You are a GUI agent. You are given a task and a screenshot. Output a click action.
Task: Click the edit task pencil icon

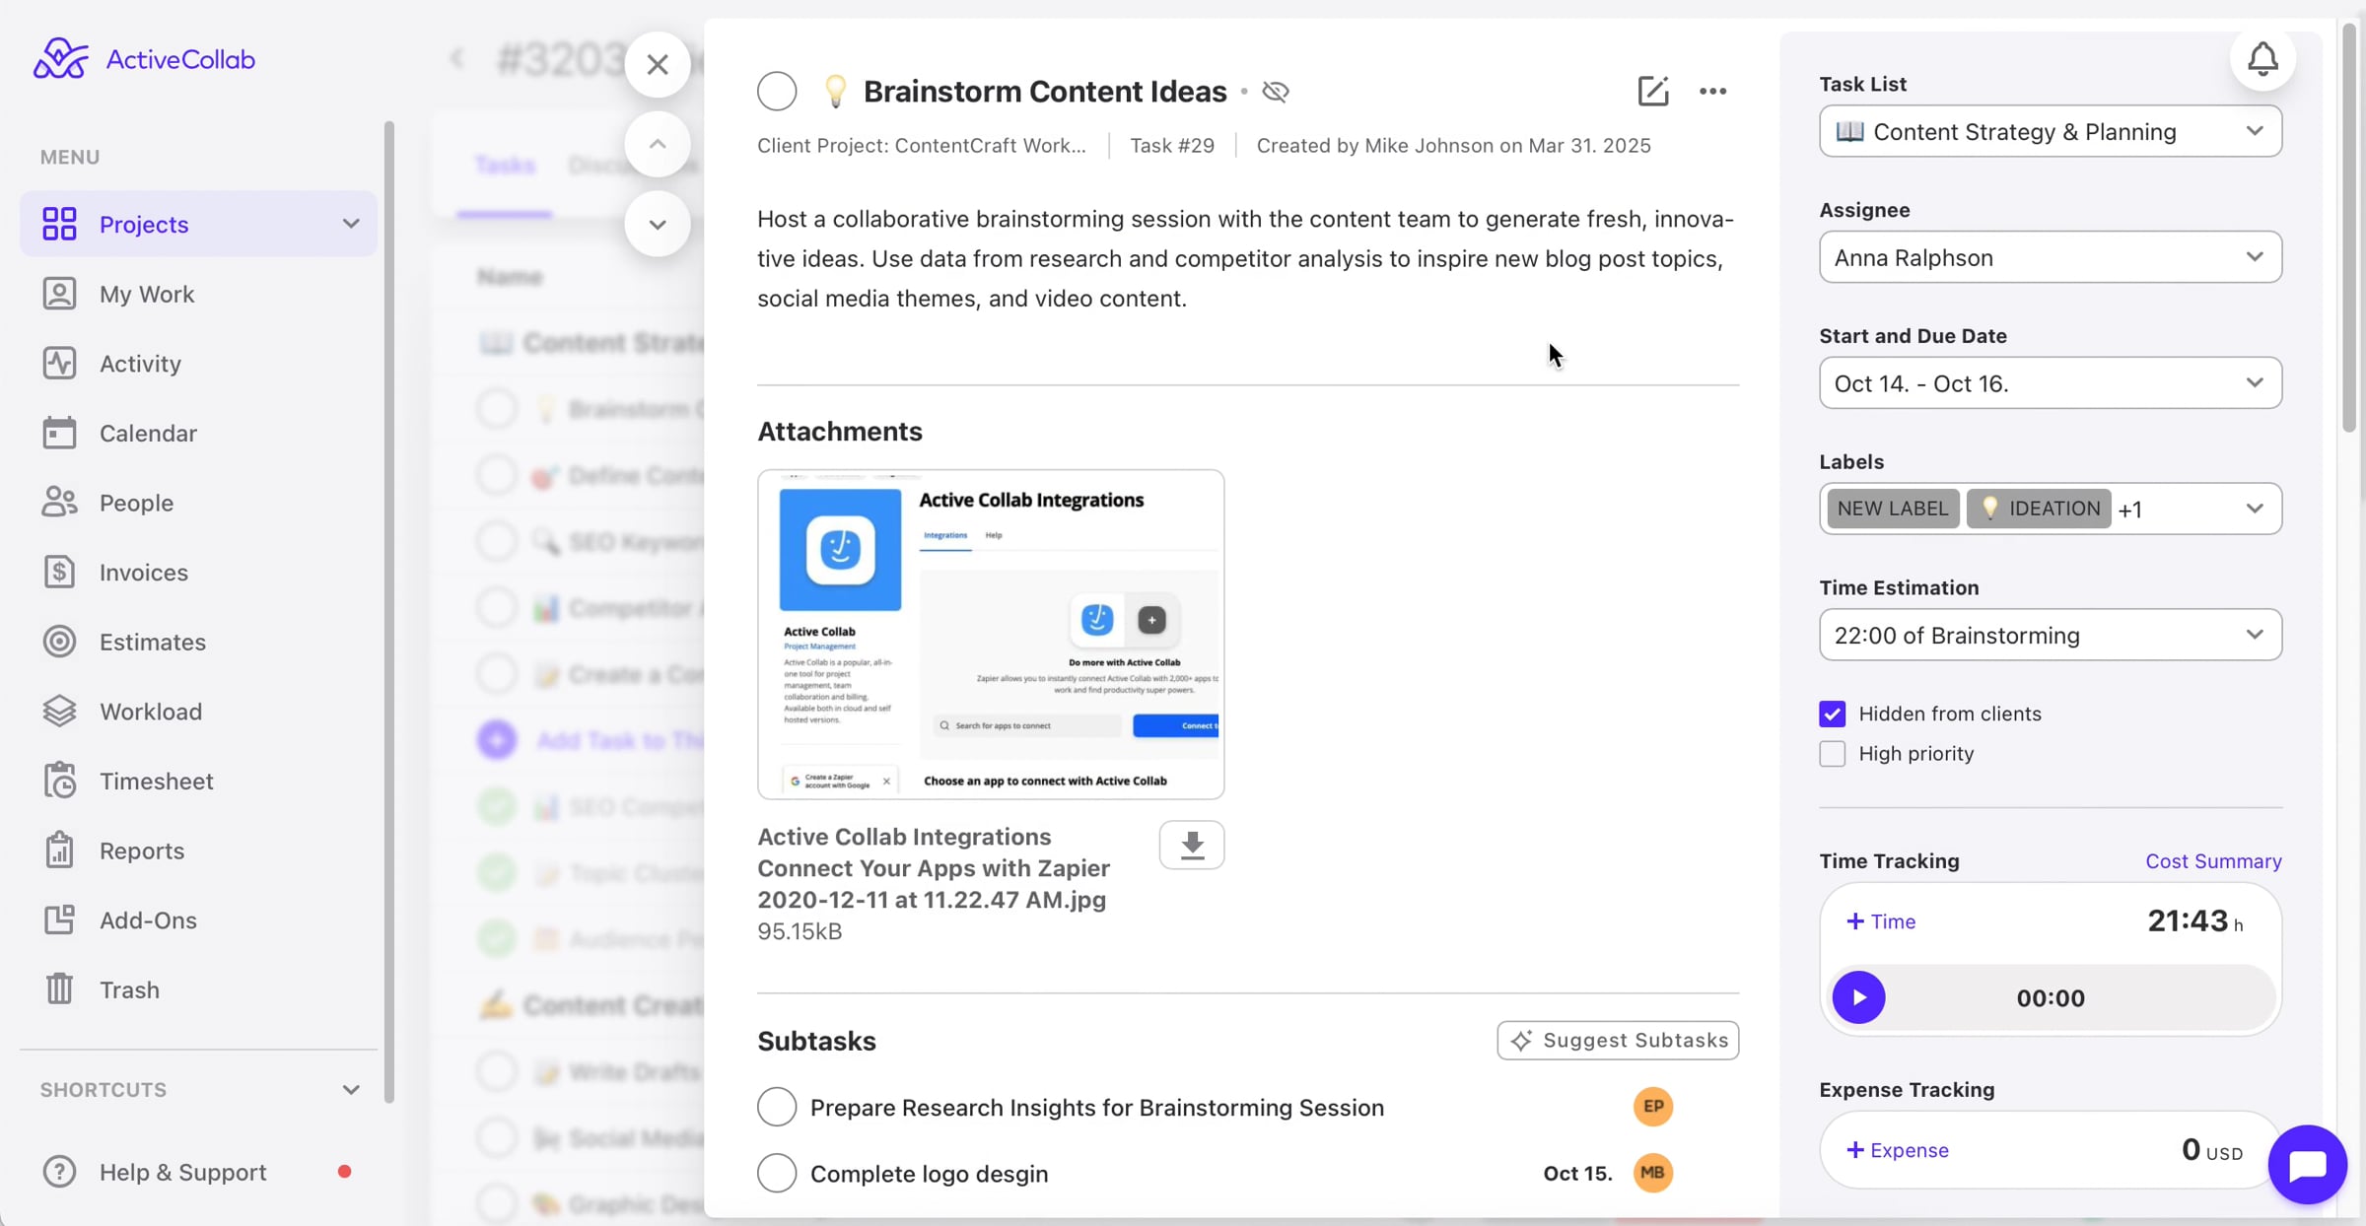[1652, 91]
